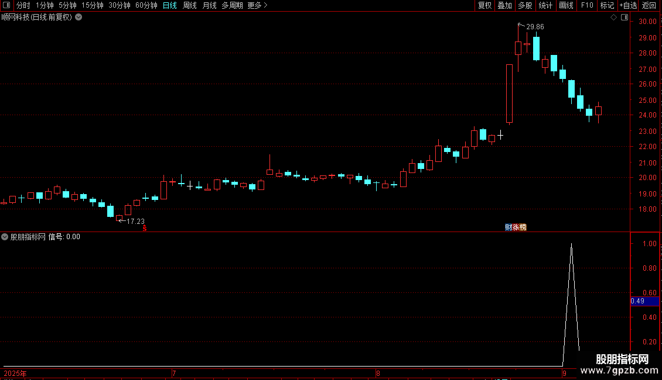Open the 统计 statistics tool

[545, 5]
